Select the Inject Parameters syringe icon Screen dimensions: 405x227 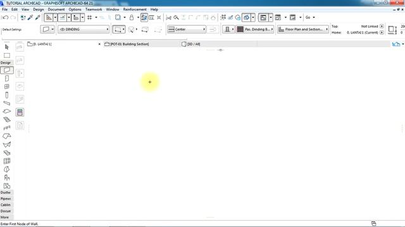[x=38, y=18]
